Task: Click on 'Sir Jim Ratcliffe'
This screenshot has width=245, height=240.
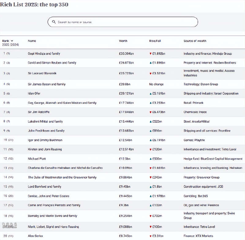Action: click(39, 112)
